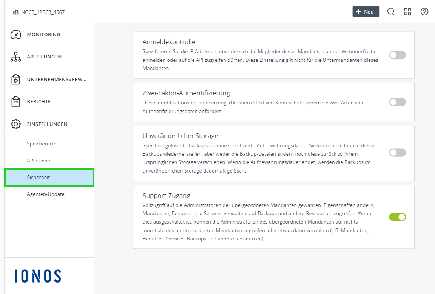Click the Einstellungen gear icon
The image size is (435, 294).
pos(16,124)
